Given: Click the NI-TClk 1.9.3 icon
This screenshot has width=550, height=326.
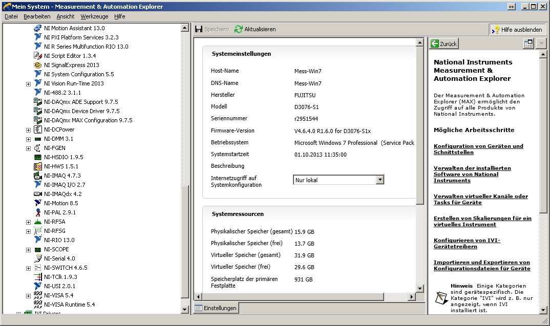Looking at the screenshot, I should pyautogui.click(x=37, y=277).
